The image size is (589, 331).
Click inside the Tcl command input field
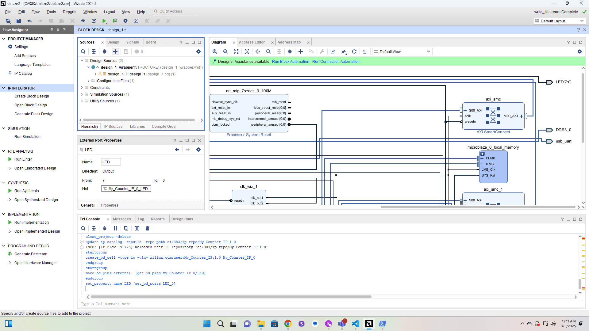tap(215, 304)
